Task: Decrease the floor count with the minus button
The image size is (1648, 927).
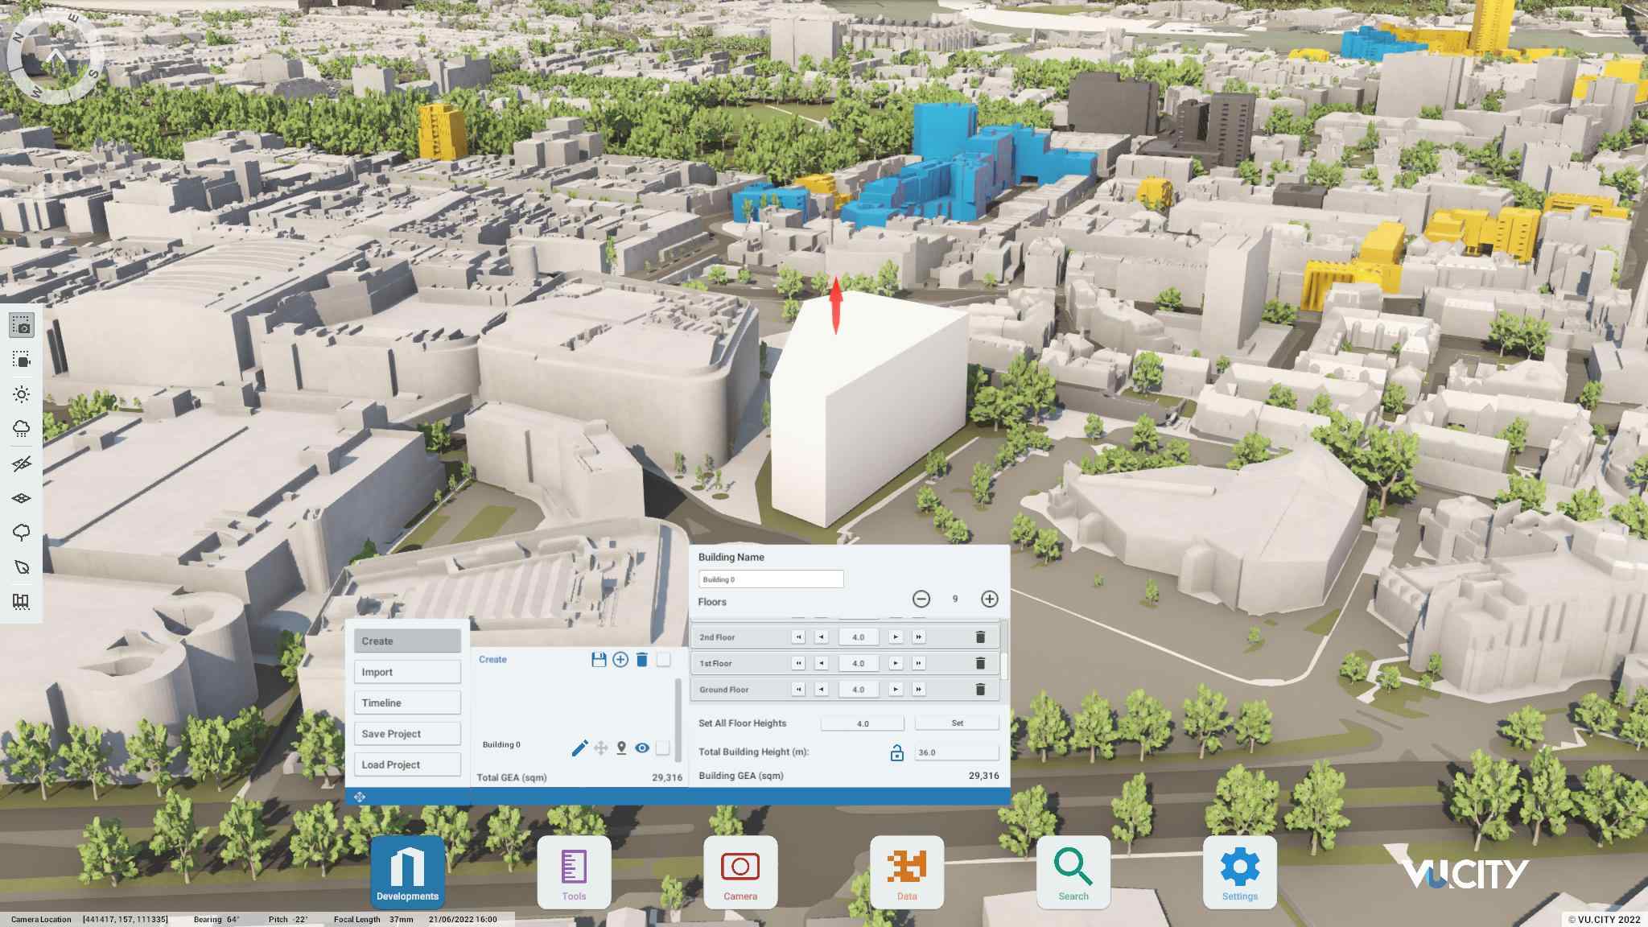Action: pos(921,599)
